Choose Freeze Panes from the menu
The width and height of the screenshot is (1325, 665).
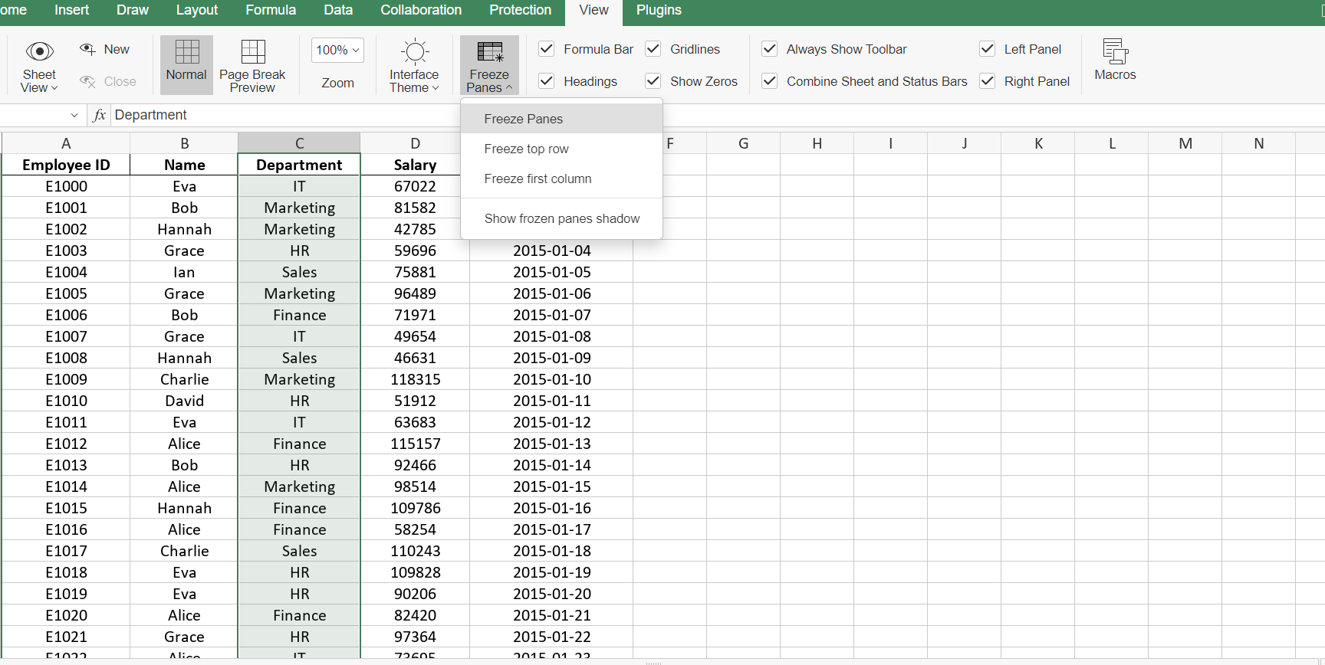[562, 119]
